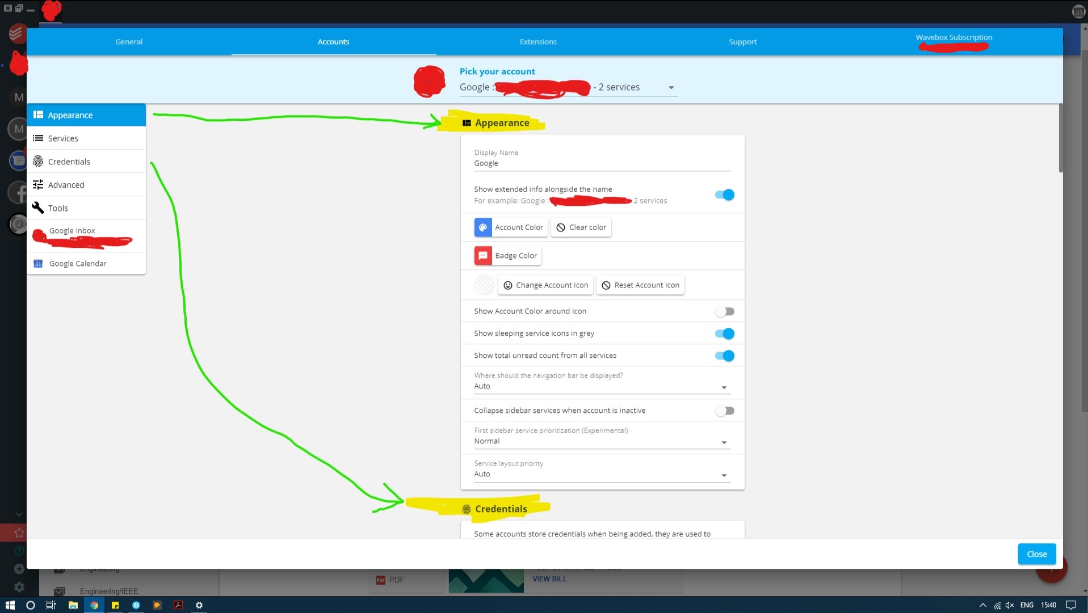Screen dimensions: 1088x613
Task: Open the Advanced settings section
Action: pos(66,184)
